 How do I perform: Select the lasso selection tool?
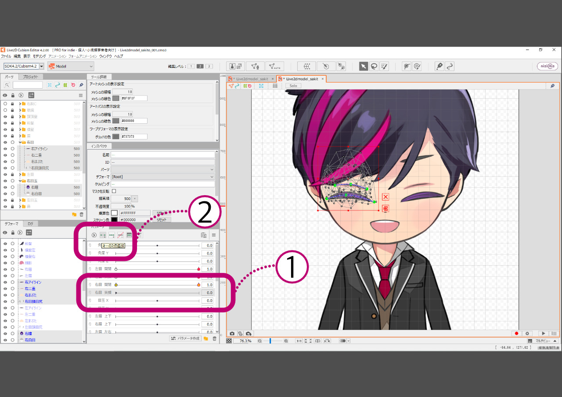click(x=374, y=66)
